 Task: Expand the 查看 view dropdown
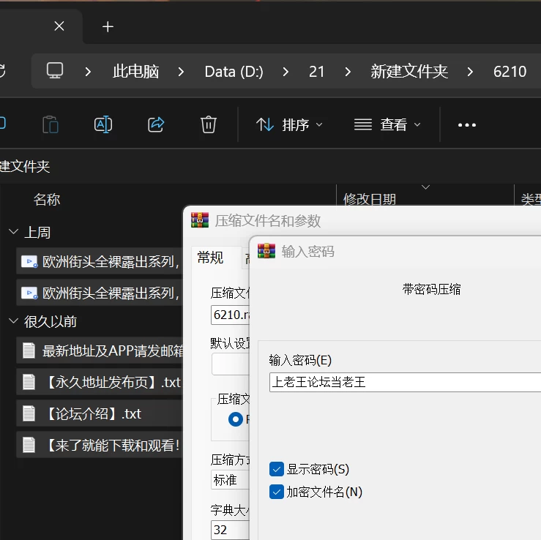coord(387,124)
